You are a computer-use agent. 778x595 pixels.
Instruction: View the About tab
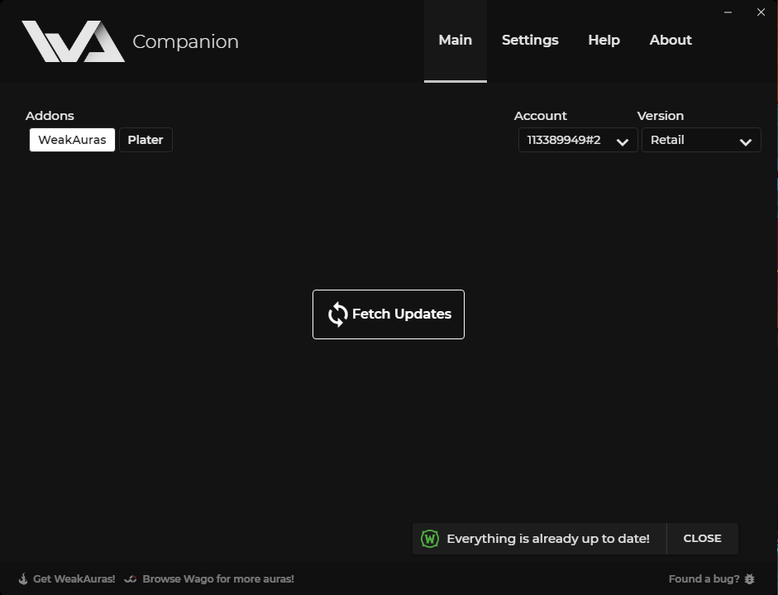671,40
